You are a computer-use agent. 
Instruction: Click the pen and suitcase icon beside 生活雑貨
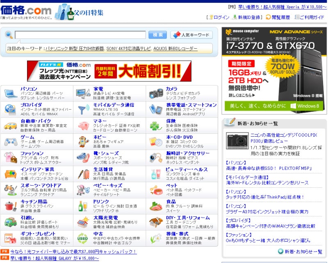pos(84,174)
